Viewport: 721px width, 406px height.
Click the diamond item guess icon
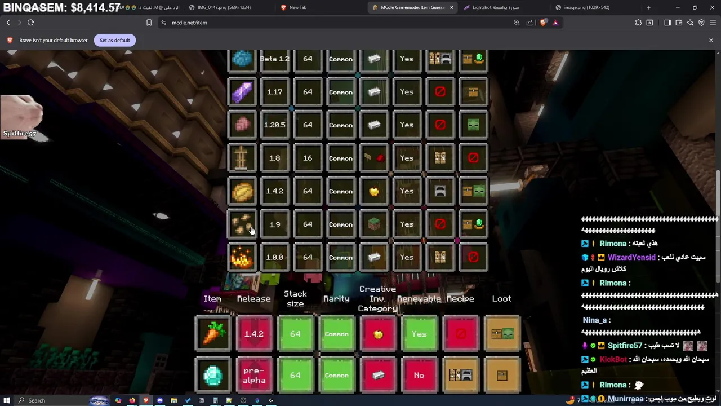pyautogui.click(x=213, y=375)
